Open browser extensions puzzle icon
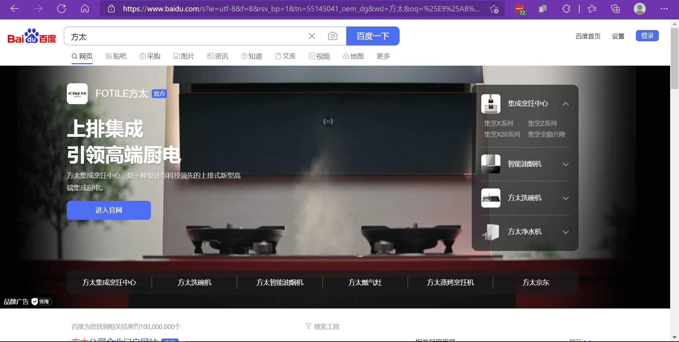 (566, 8)
